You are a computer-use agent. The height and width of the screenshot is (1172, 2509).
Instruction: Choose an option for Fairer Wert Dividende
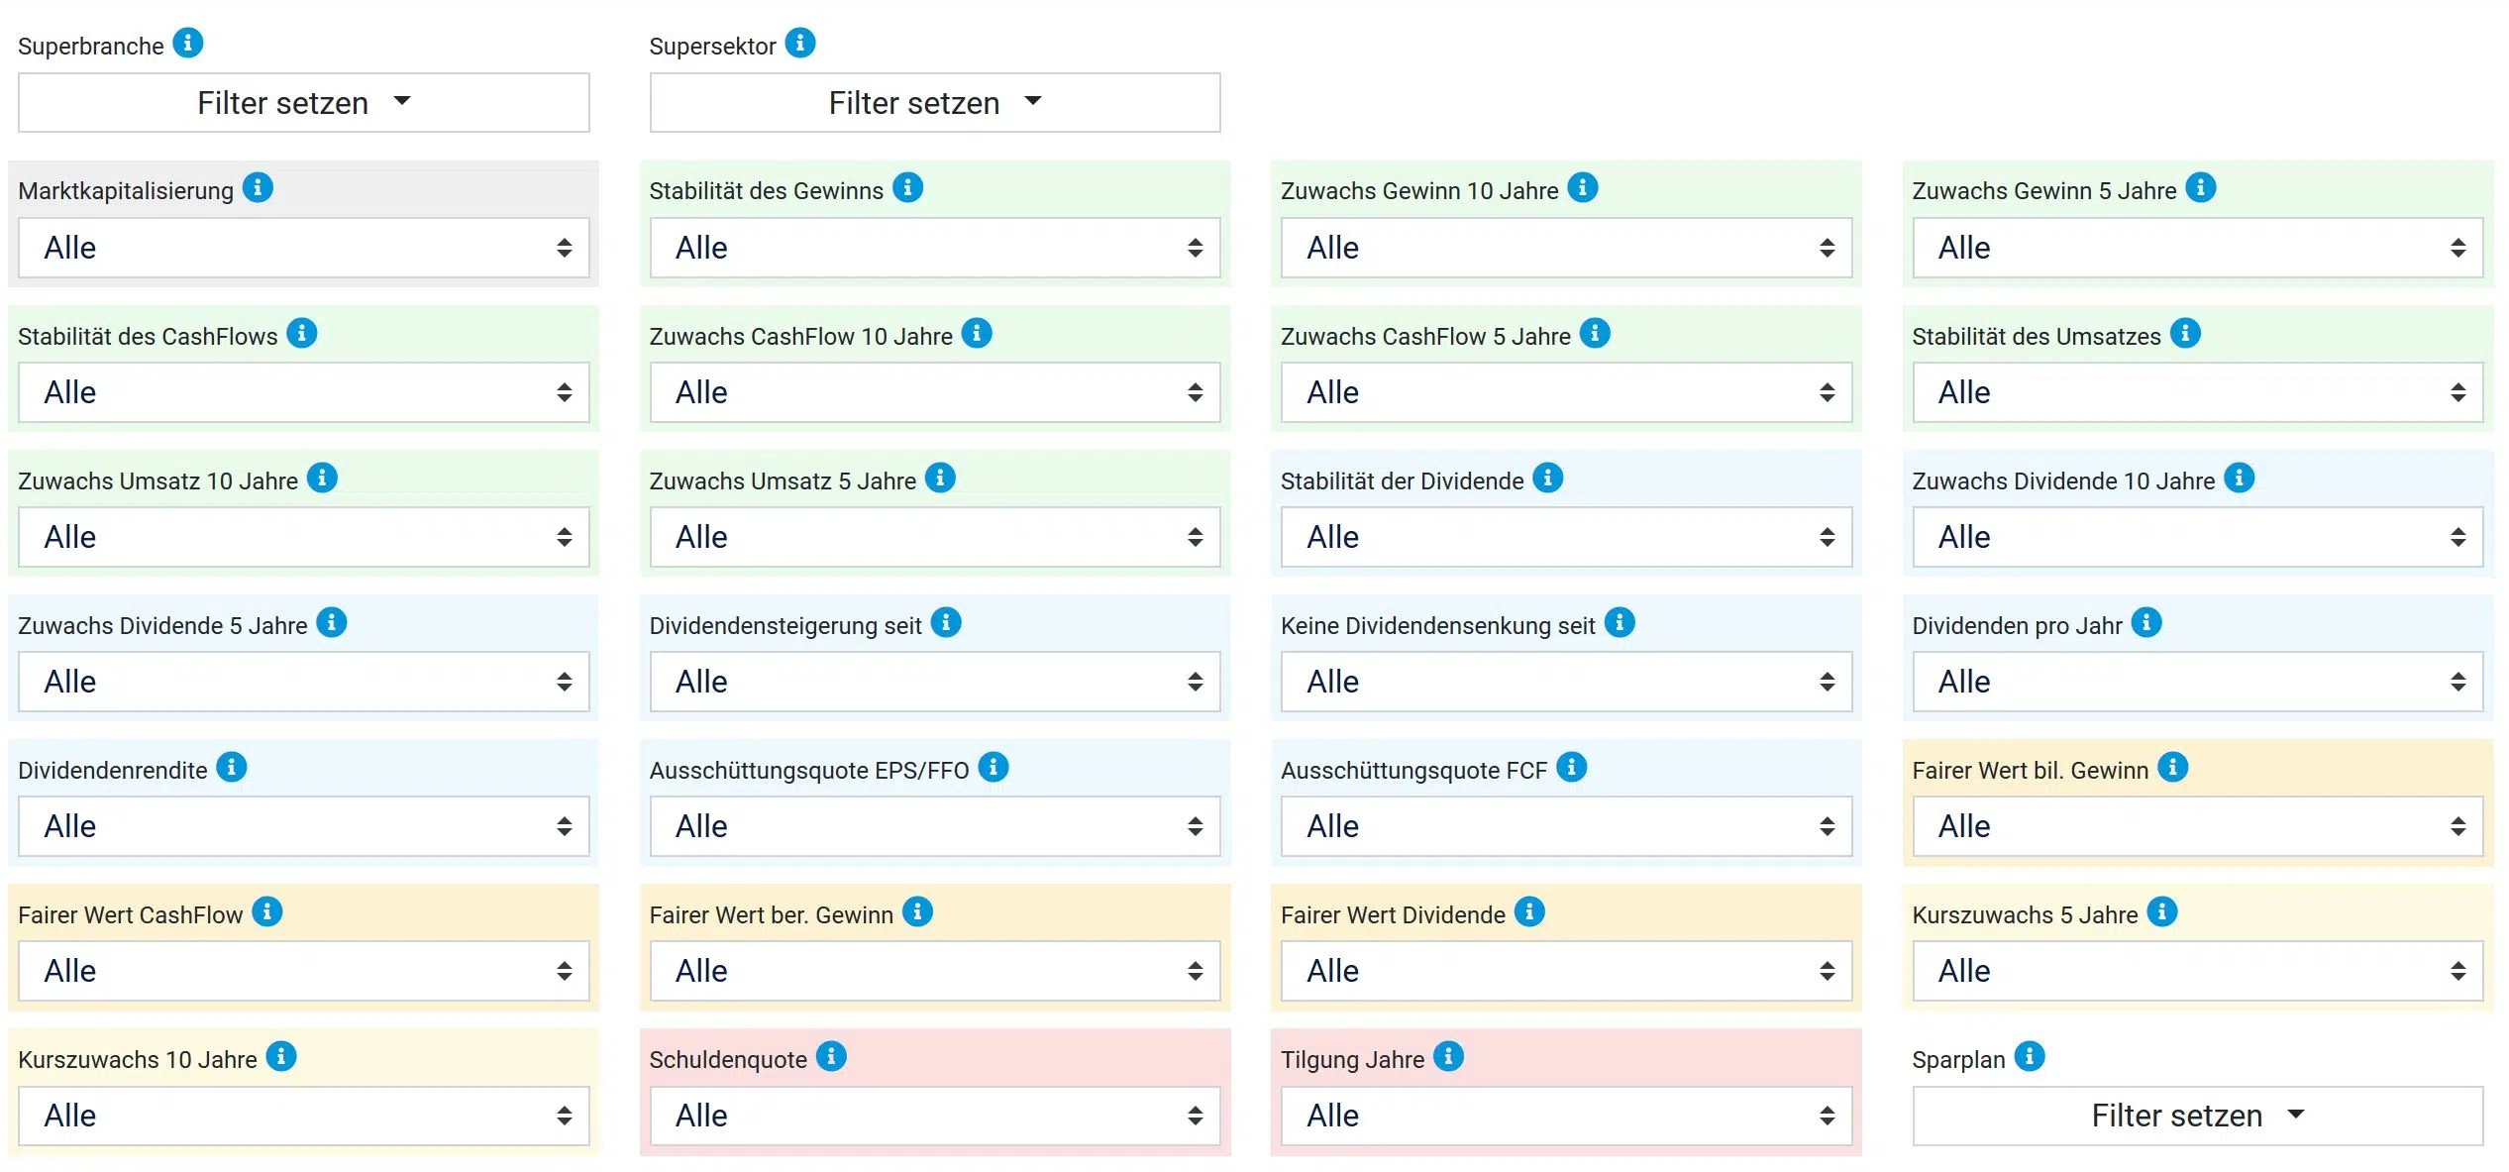pos(1566,971)
